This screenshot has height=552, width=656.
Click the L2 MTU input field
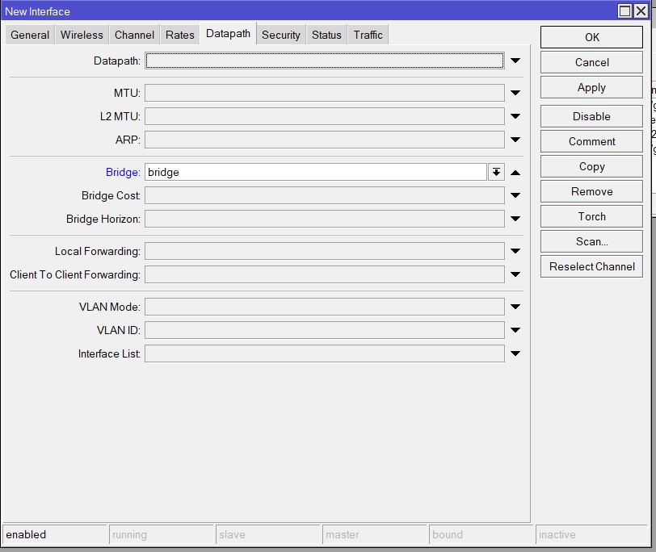[x=325, y=116]
